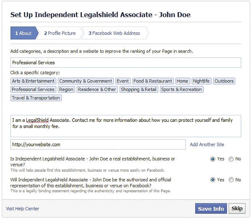Open the Visit Help Center link
Screen dimensions: 252x219
pyautogui.click(x=23, y=209)
